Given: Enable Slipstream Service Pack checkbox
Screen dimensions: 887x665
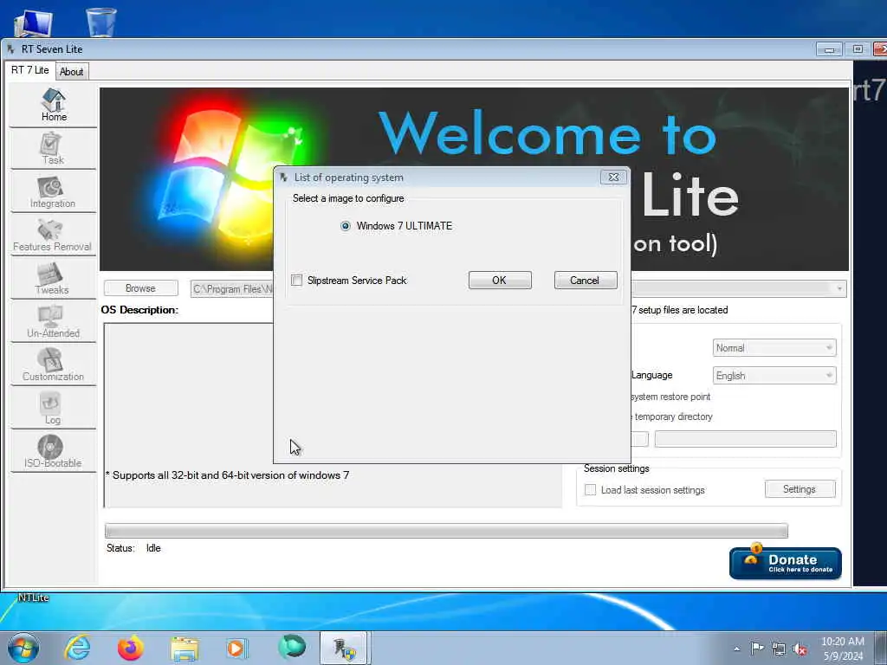Looking at the screenshot, I should tap(296, 280).
